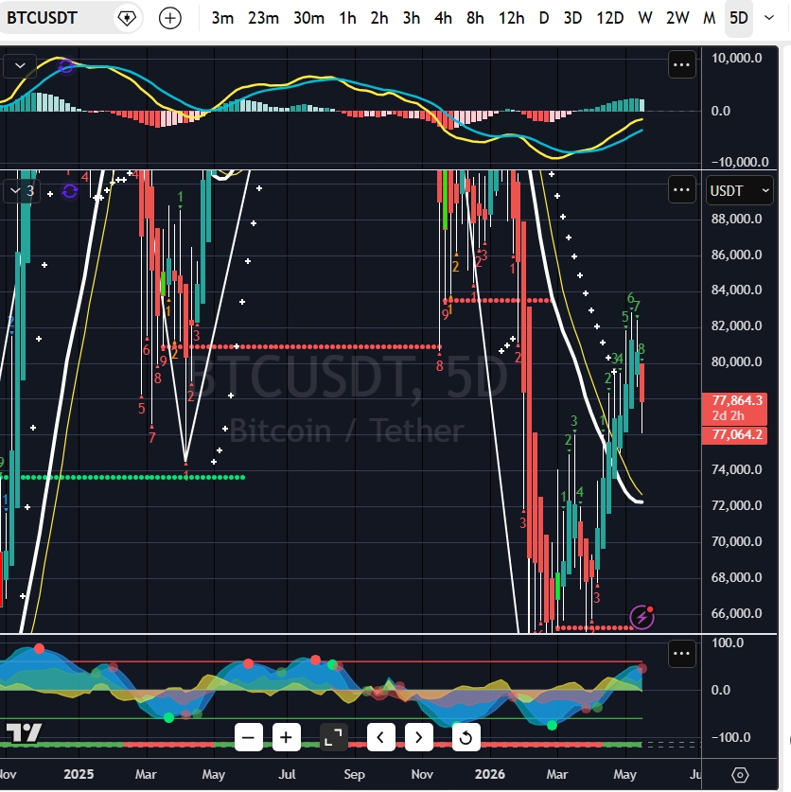The image size is (791, 792).
Task: Choose the 2h timeframe
Action: 379,18
